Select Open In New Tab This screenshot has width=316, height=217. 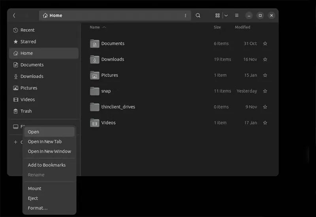pos(45,142)
